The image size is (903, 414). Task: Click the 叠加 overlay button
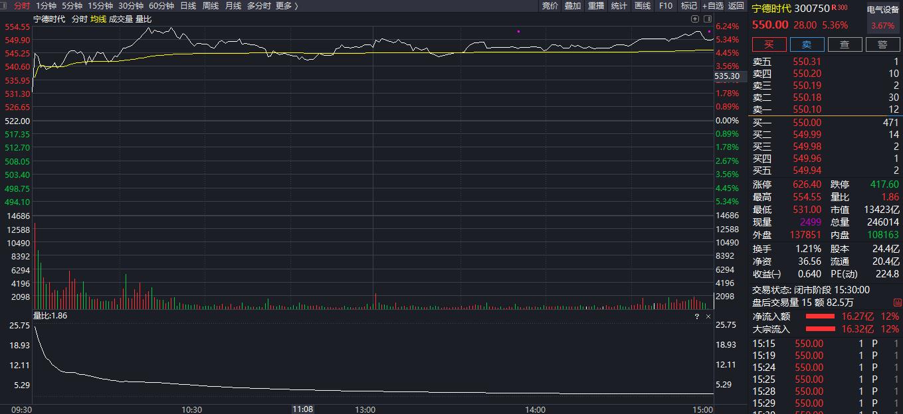[573, 6]
